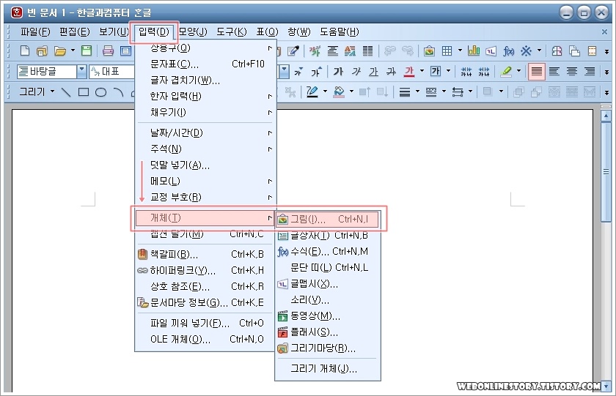The height and width of the screenshot is (396, 616).
Task: Toggle underline 가 formatting
Action: point(373,71)
